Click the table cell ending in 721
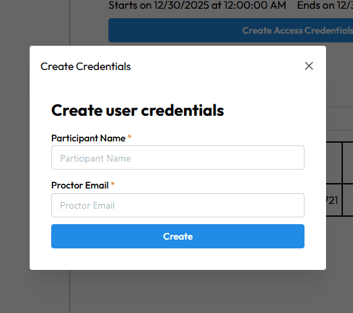 [334, 200]
